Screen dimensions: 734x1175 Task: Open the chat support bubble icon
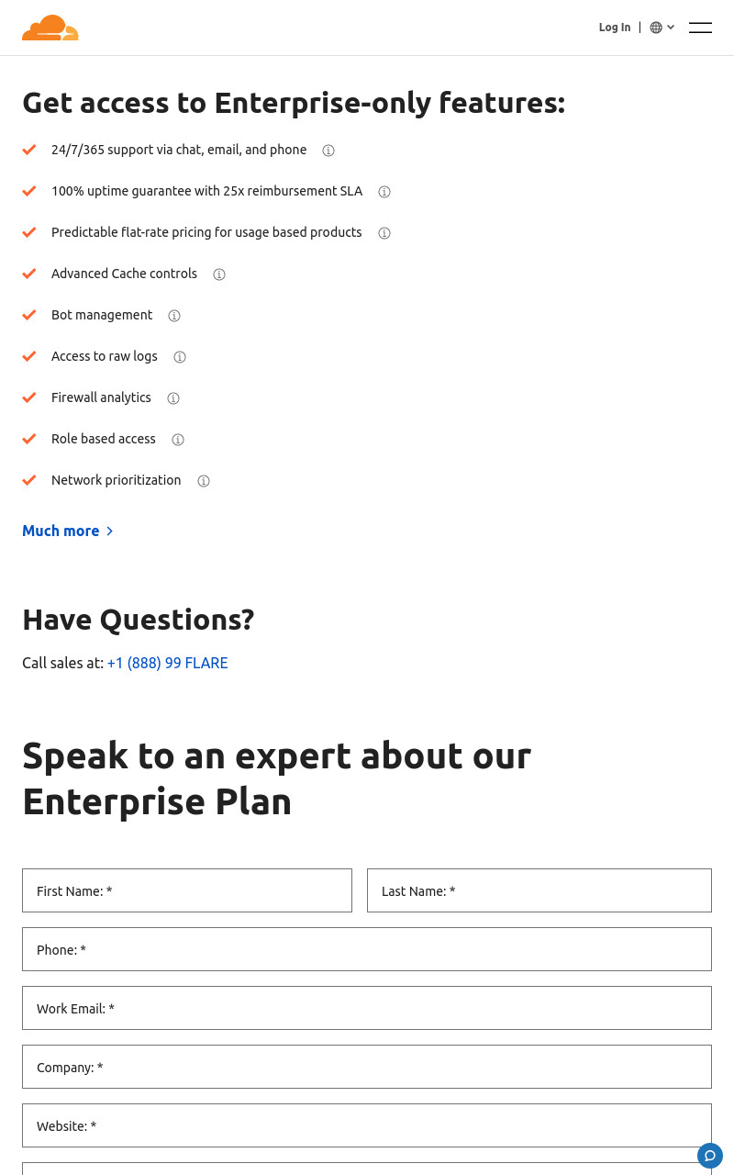click(x=710, y=1156)
